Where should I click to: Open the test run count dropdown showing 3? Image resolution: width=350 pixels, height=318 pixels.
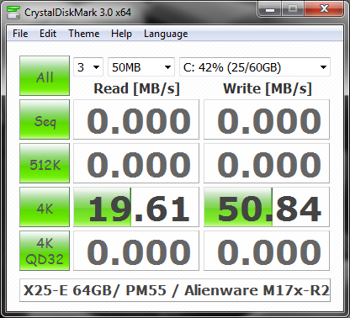tap(88, 67)
